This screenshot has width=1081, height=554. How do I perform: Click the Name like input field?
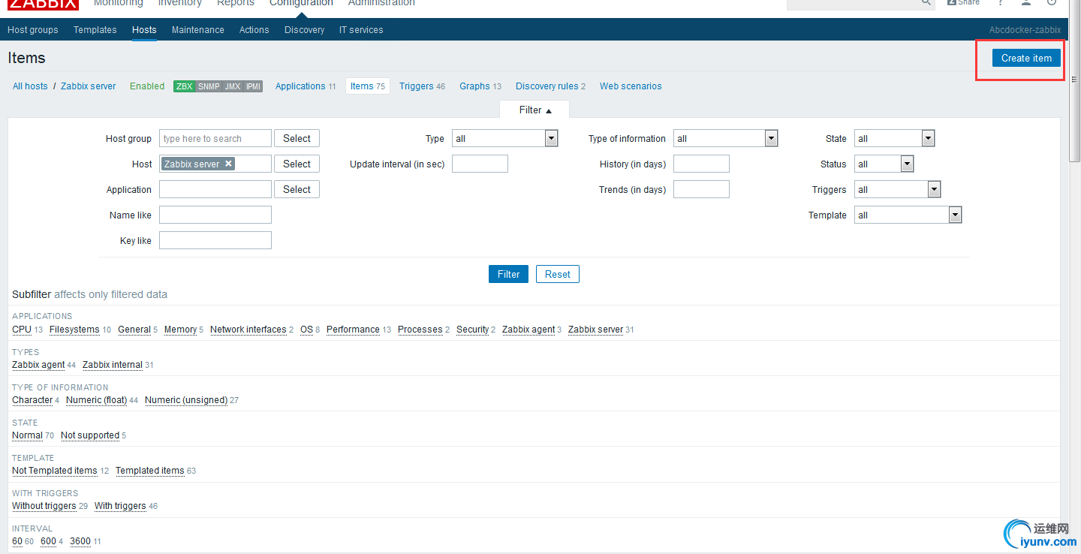215,215
